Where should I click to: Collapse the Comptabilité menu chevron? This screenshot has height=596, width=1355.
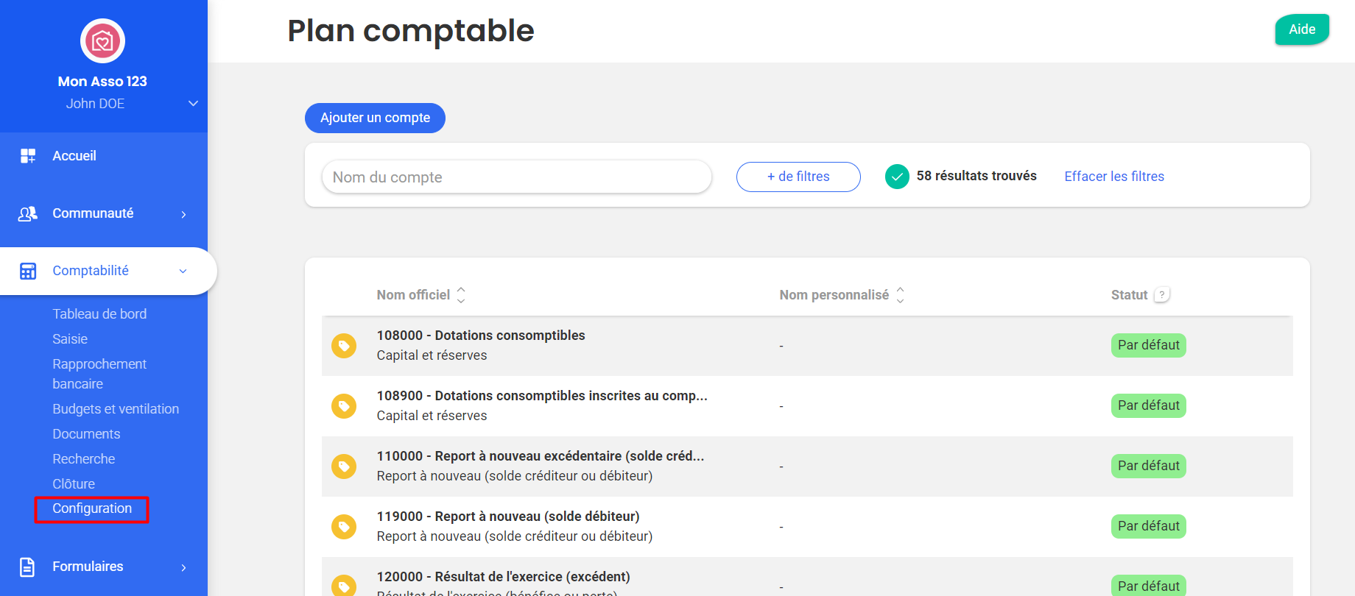click(183, 271)
